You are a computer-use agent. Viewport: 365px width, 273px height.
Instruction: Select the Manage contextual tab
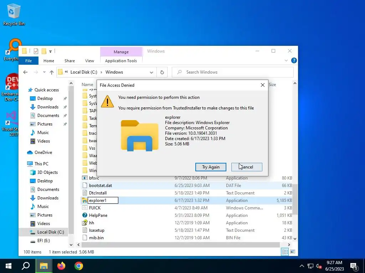click(121, 52)
